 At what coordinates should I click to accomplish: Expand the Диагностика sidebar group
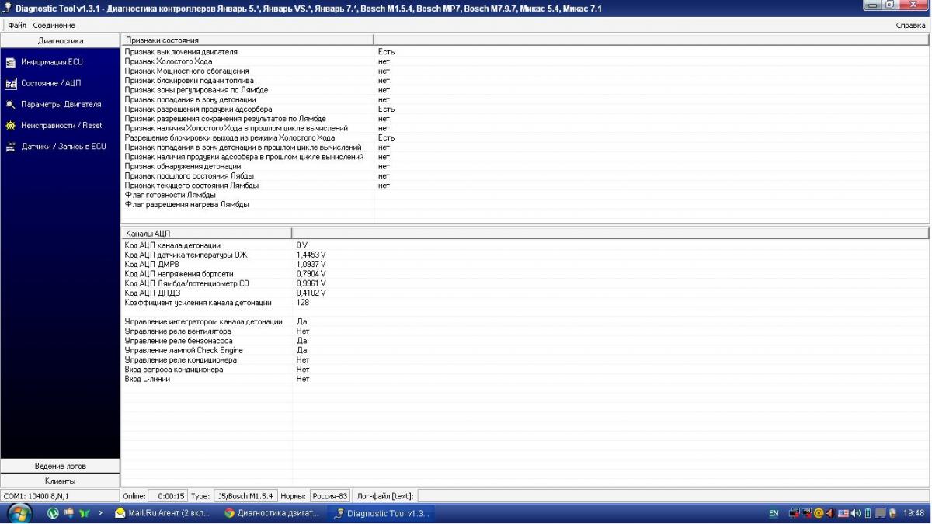pyautogui.click(x=61, y=40)
